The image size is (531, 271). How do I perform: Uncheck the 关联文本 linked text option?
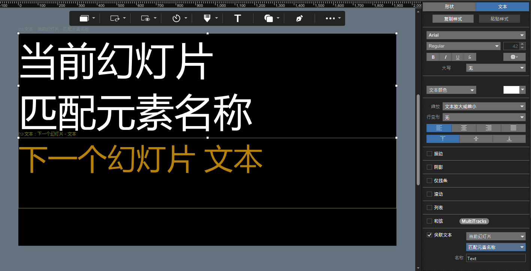tap(429, 235)
